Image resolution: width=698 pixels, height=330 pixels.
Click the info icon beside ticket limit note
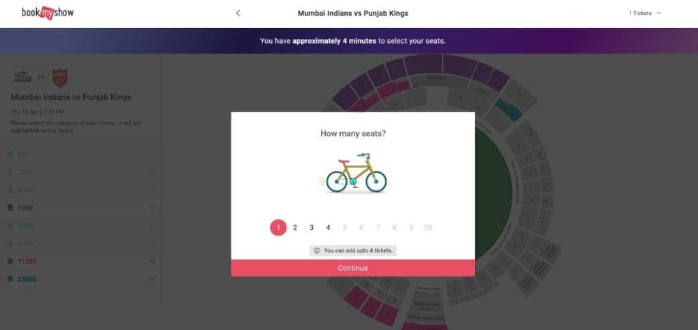click(x=317, y=250)
